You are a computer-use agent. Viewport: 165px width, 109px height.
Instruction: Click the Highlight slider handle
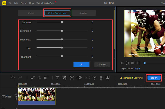coord(62,56)
